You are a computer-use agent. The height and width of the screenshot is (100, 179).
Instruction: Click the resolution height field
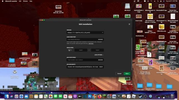click(x=97, y=50)
